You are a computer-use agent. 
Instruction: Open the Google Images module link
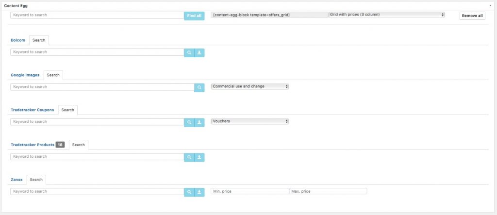tap(25, 75)
